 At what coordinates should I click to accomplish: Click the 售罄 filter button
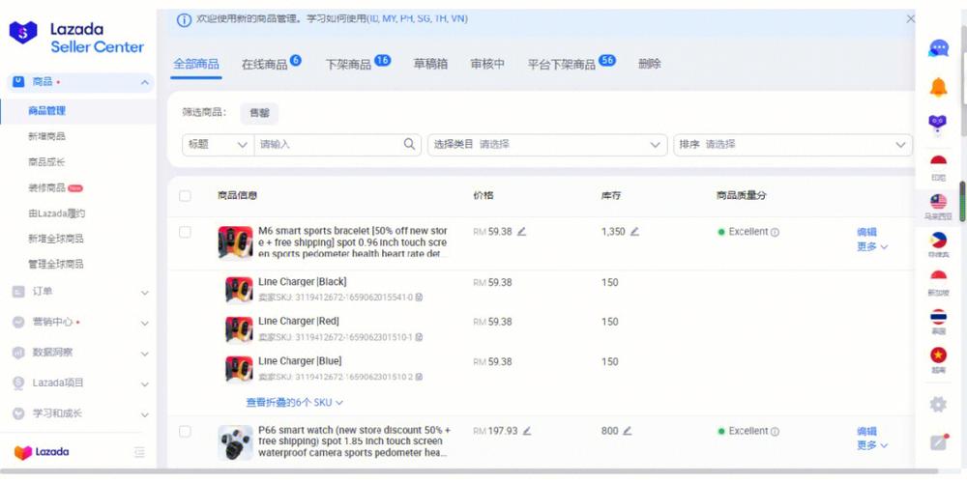tap(259, 113)
